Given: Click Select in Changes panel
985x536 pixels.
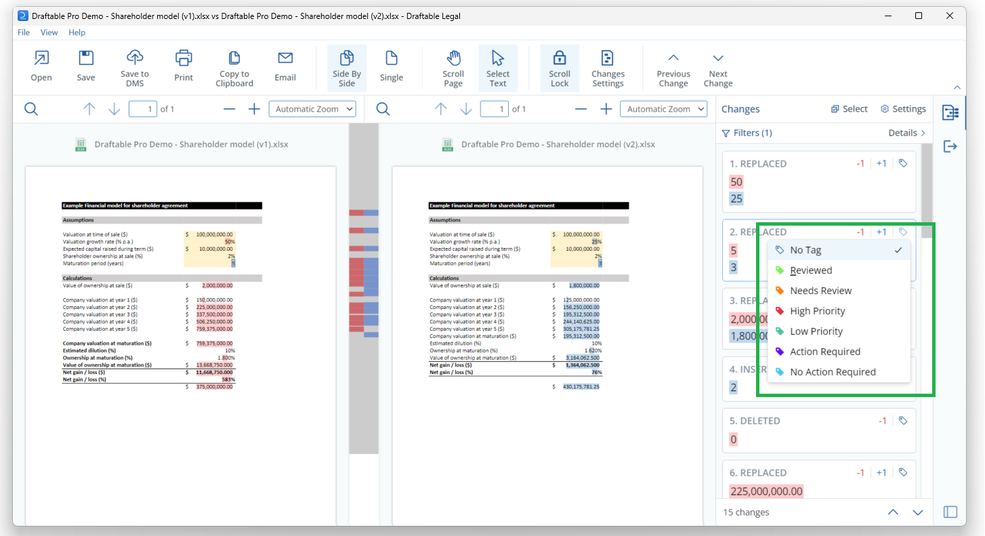Looking at the screenshot, I should point(849,109).
